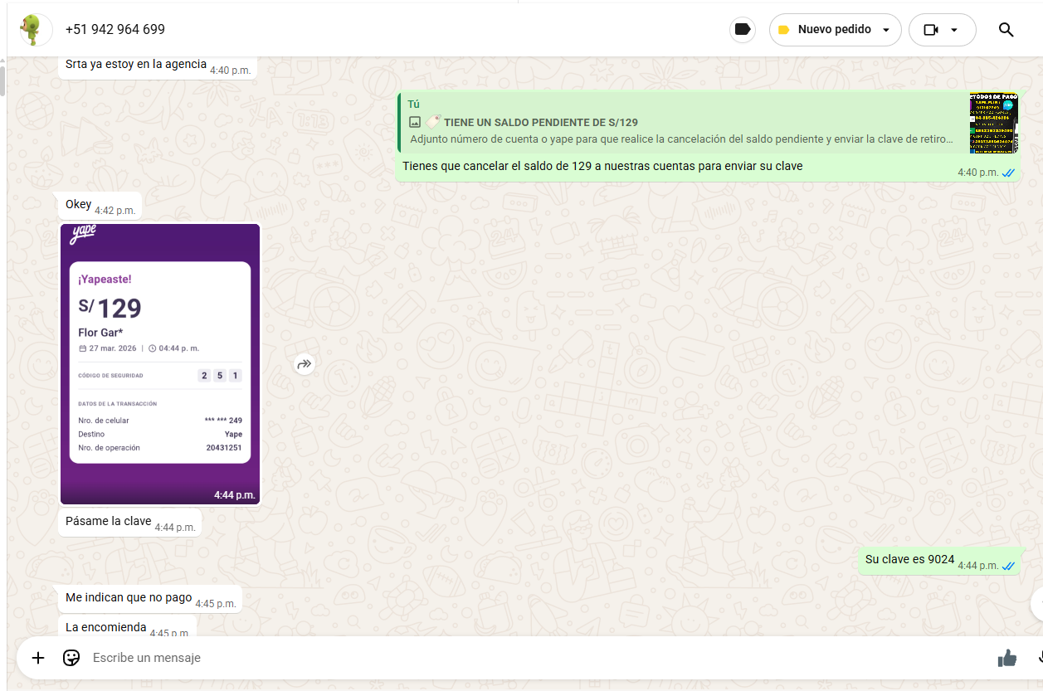Expand the Nuevo pedido label dropdown

[886, 30]
